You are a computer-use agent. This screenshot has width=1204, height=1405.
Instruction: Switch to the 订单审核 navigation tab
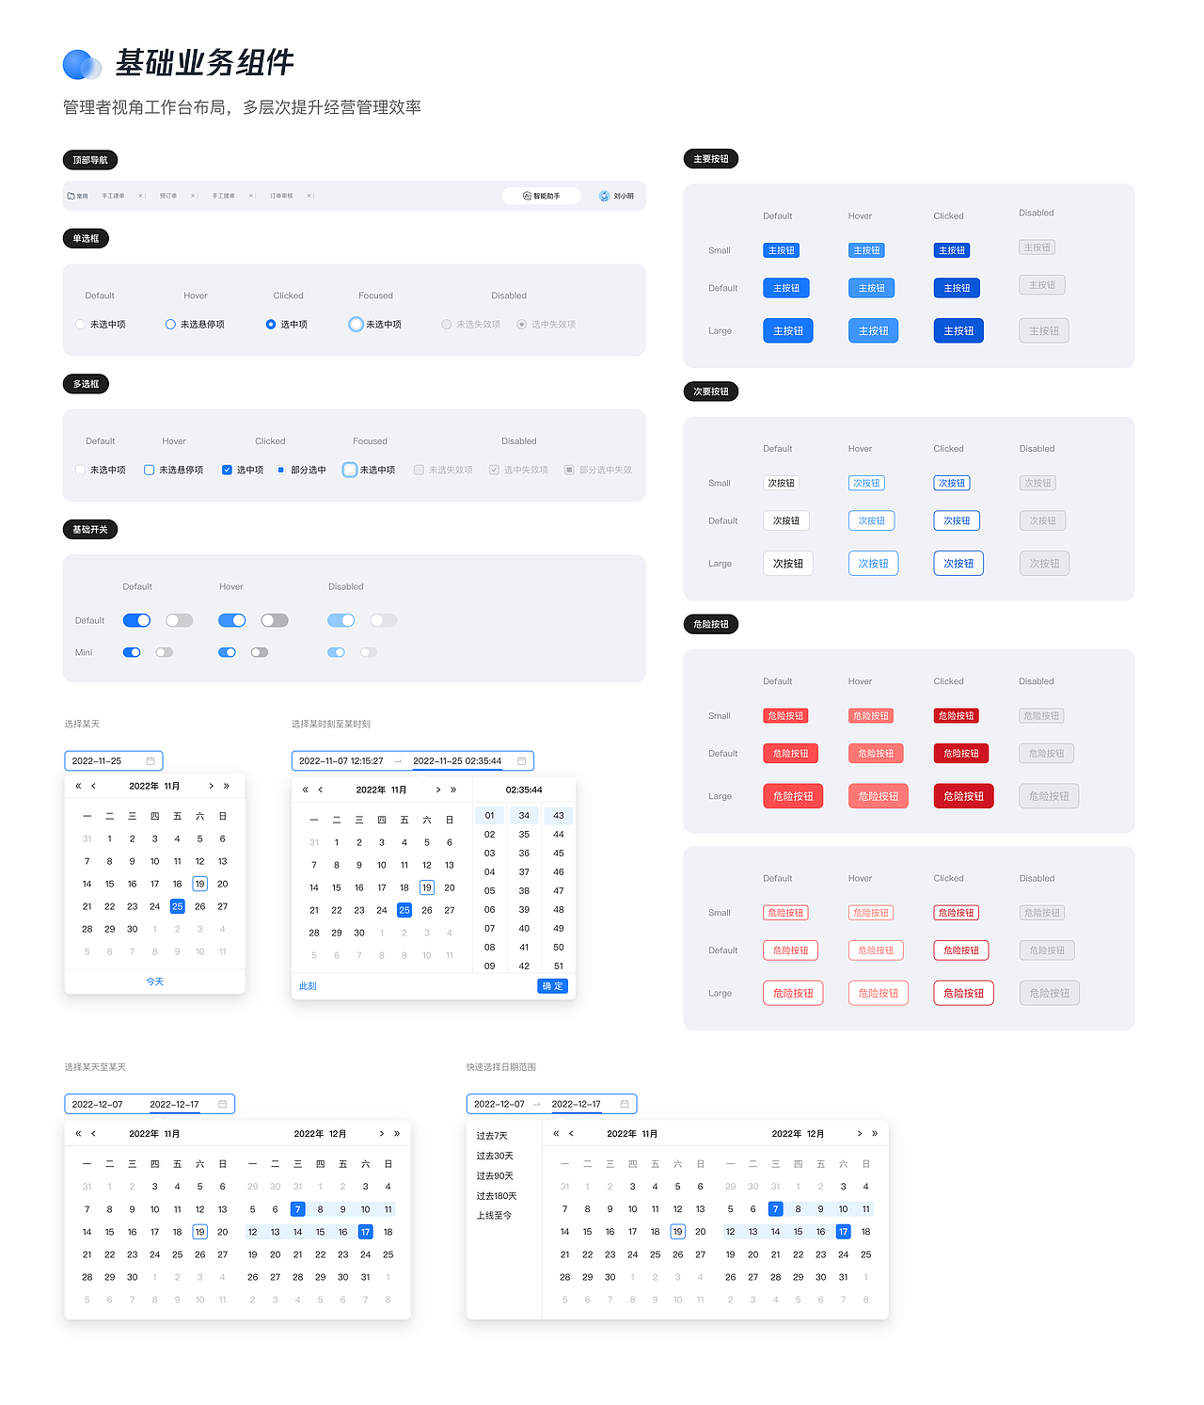coord(281,196)
